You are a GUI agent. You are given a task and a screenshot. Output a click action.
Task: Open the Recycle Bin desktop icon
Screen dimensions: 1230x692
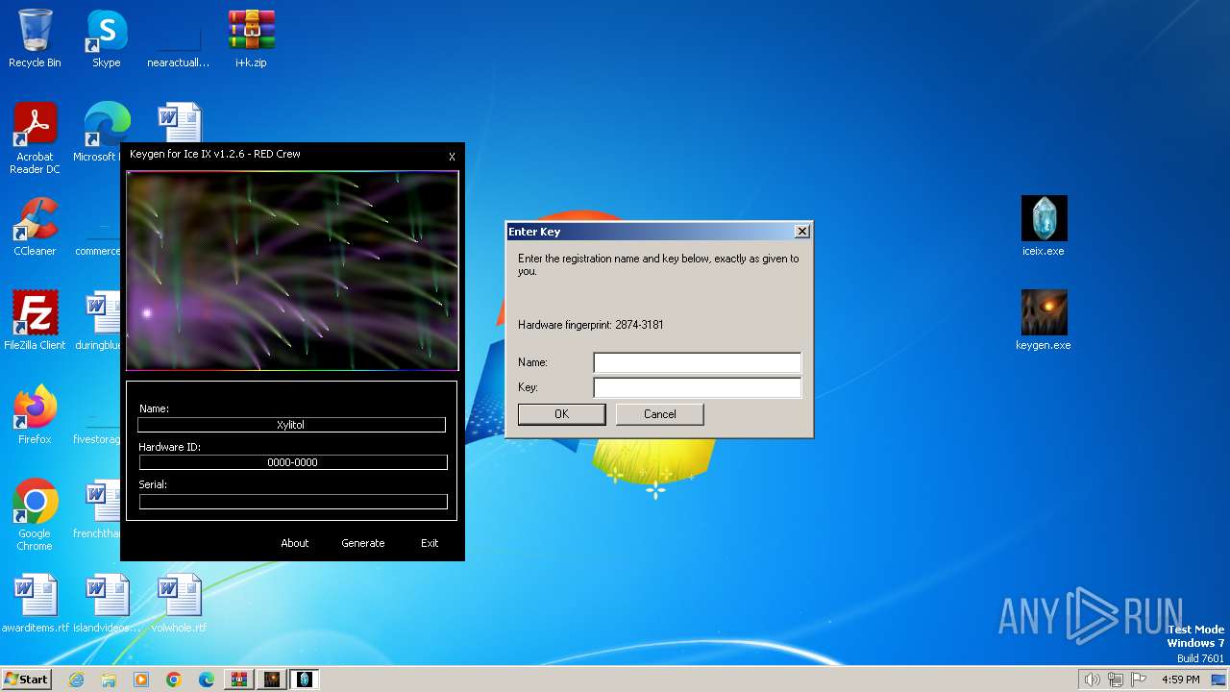pyautogui.click(x=35, y=38)
